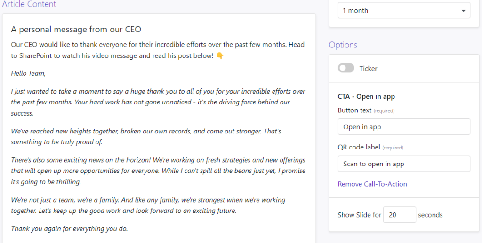The width and height of the screenshot is (482, 243).
Task: Open the "1 month" duration dropdown
Action: pyautogui.click(x=404, y=10)
